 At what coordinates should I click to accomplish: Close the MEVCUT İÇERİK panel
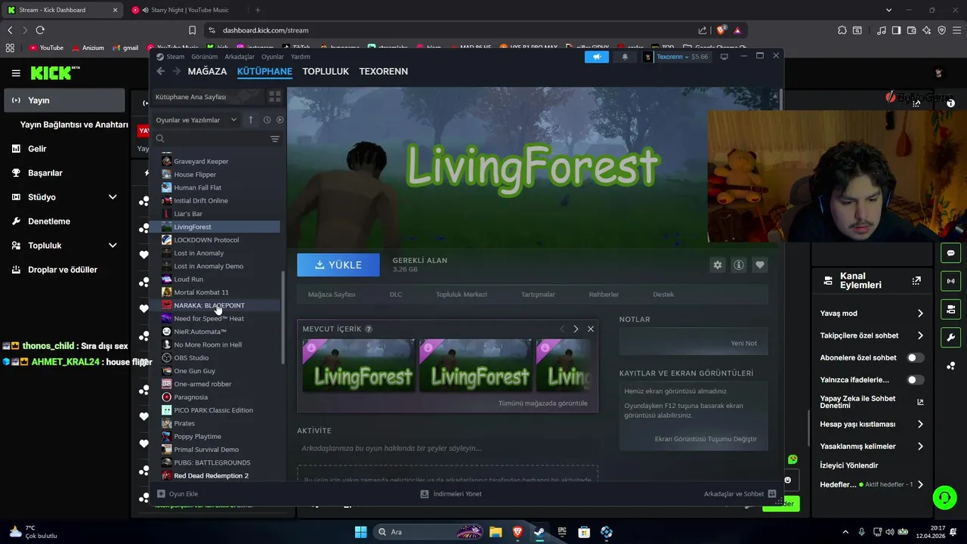pyautogui.click(x=591, y=329)
